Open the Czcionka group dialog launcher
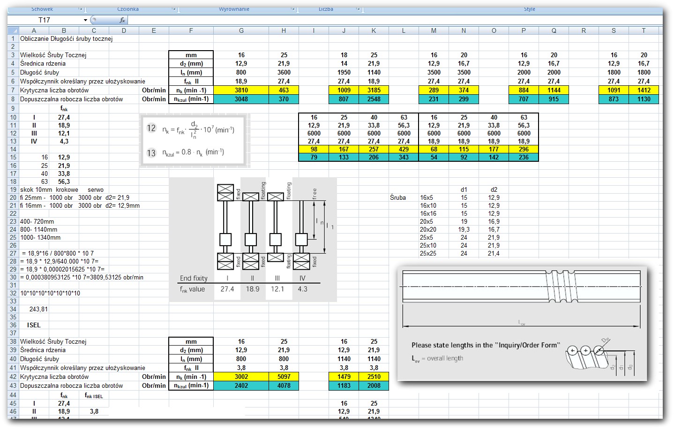The width and height of the screenshot is (674, 430). (174, 9)
